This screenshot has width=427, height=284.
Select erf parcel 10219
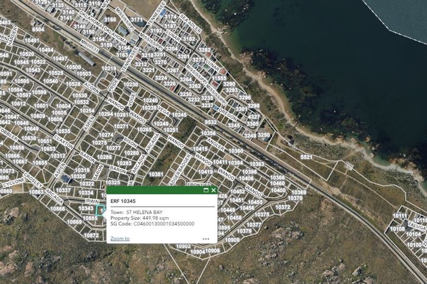click(x=109, y=69)
